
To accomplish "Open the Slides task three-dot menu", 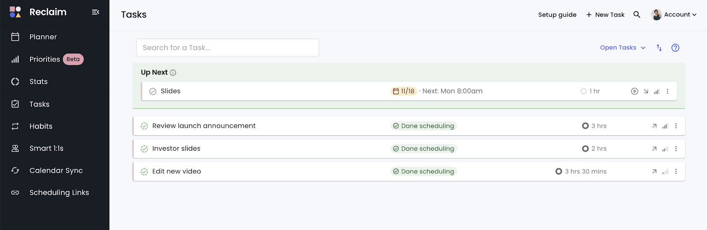I will coord(668,91).
